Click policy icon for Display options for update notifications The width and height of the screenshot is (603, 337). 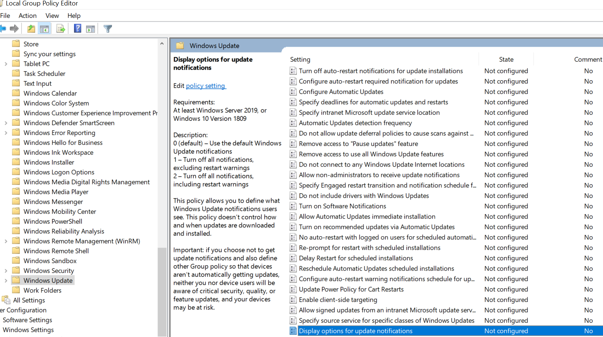pyautogui.click(x=293, y=331)
